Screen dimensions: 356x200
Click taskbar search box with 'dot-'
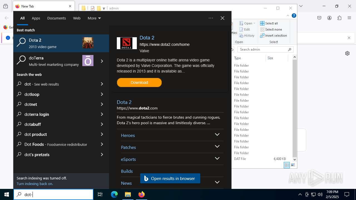pos(53,194)
